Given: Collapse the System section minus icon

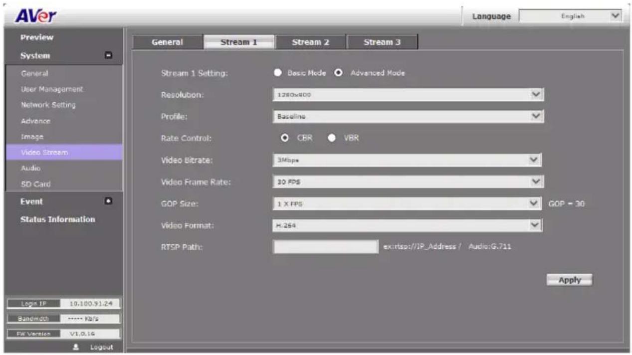Looking at the screenshot, I should click(x=108, y=56).
